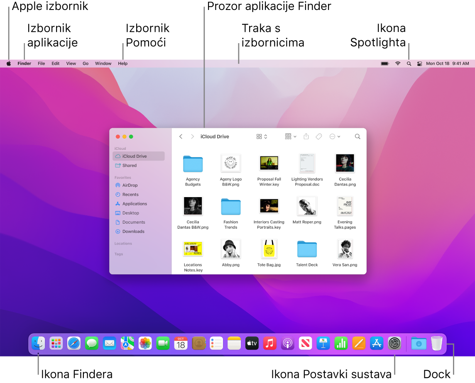Screen dimensions: 475x383
Task: Click the back navigation arrow in Finder
Action: (x=181, y=136)
